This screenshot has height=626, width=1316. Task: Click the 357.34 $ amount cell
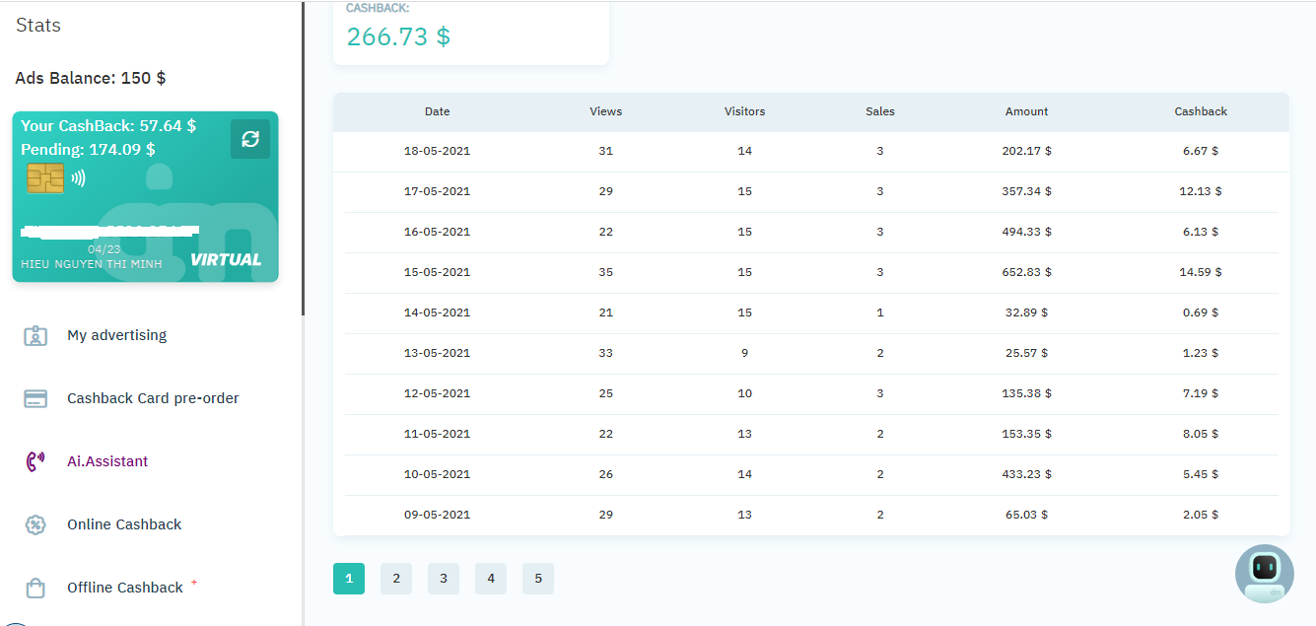click(x=1027, y=191)
